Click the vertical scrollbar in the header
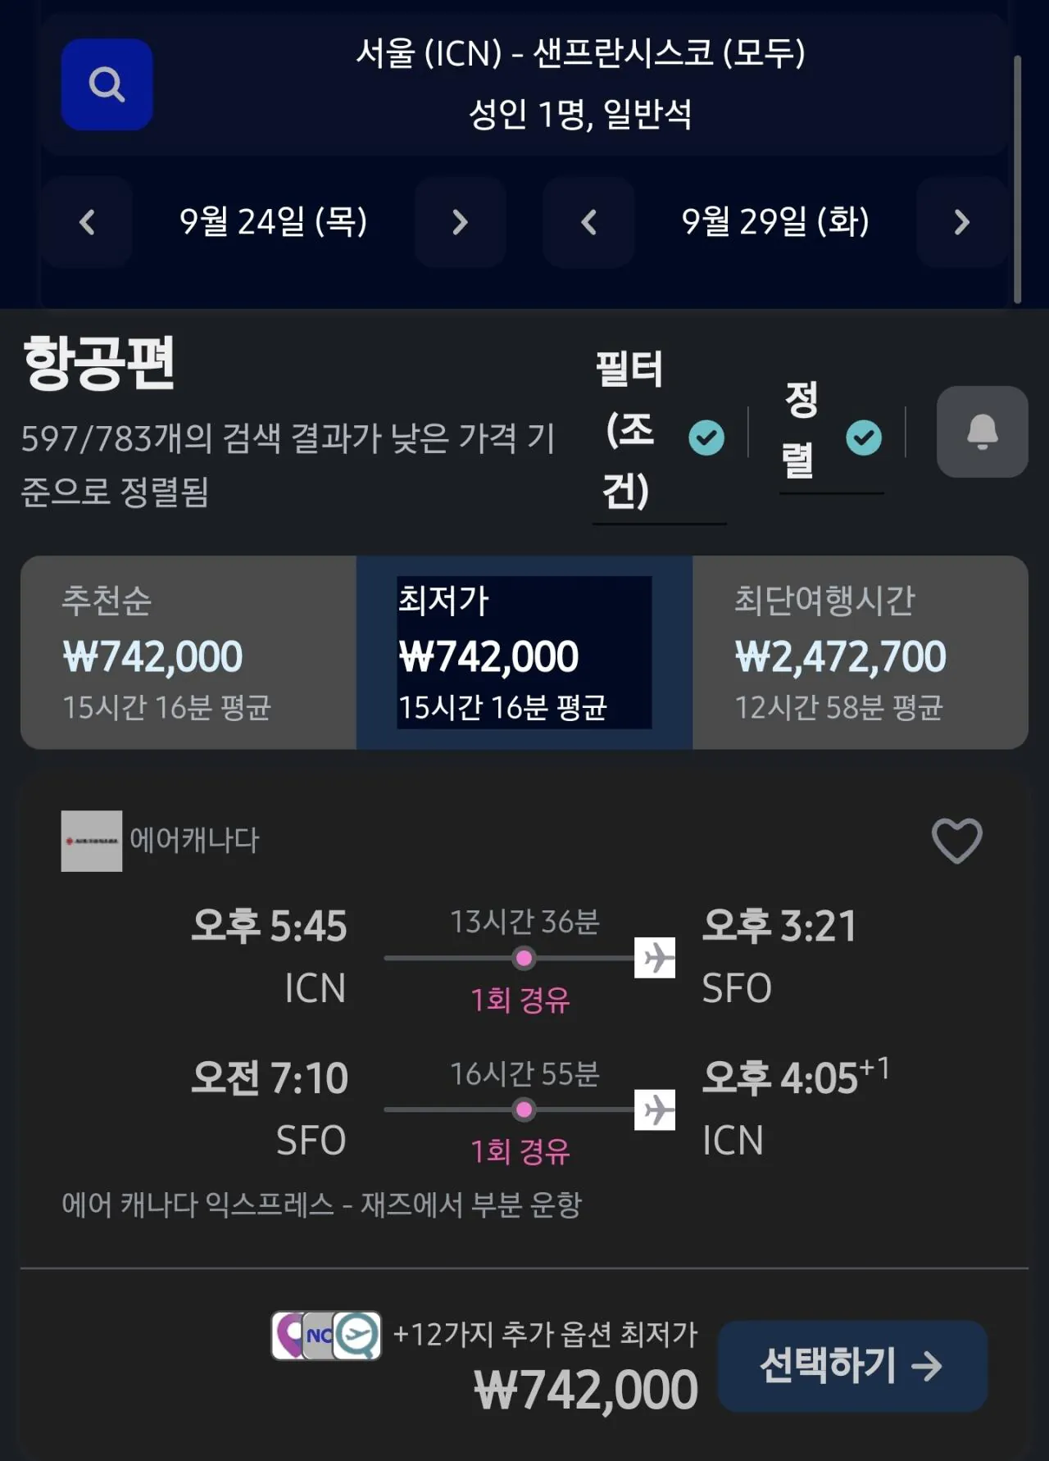The height and width of the screenshot is (1461, 1049). 1017,179
